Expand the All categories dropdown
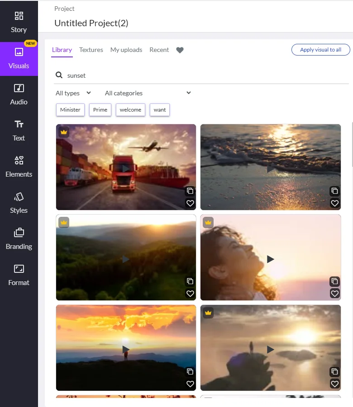The height and width of the screenshot is (407, 353). tap(148, 93)
